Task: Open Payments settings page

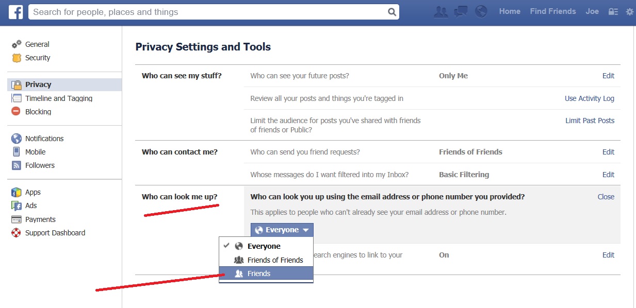Action: click(40, 219)
